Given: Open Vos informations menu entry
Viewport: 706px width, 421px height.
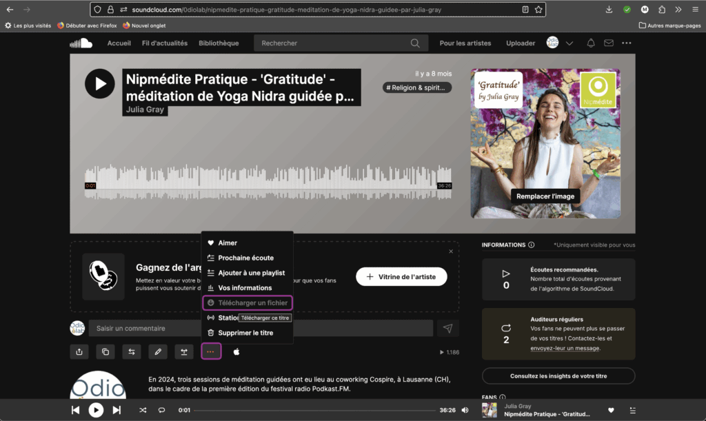Looking at the screenshot, I should coord(248,288).
